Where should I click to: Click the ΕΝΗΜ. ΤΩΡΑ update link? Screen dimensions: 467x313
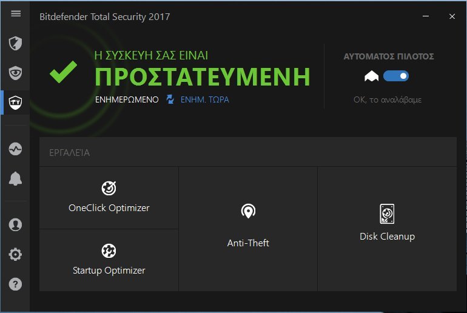tap(204, 99)
